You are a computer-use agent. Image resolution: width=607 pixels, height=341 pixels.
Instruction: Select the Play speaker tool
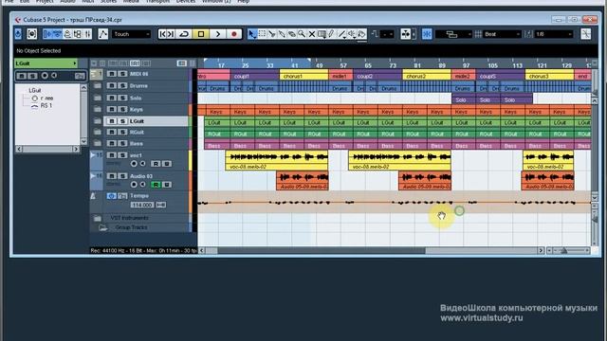tap(352, 34)
